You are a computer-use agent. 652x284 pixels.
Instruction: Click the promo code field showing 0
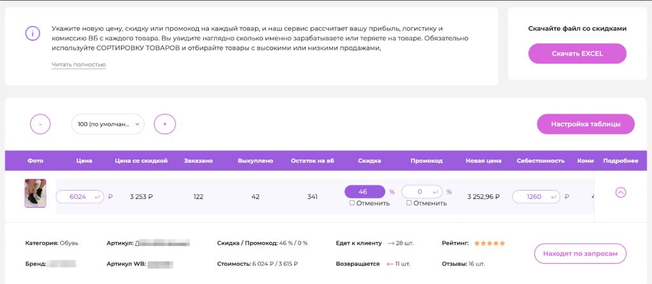(422, 192)
